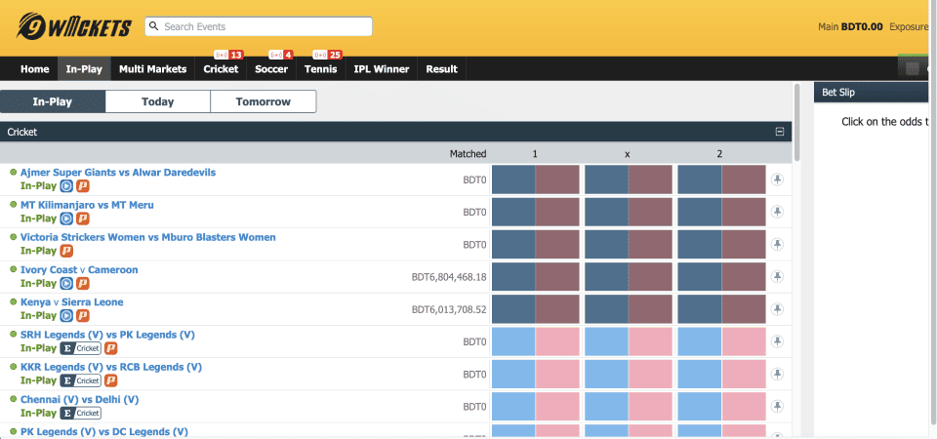Go to Home menu

pos(35,69)
